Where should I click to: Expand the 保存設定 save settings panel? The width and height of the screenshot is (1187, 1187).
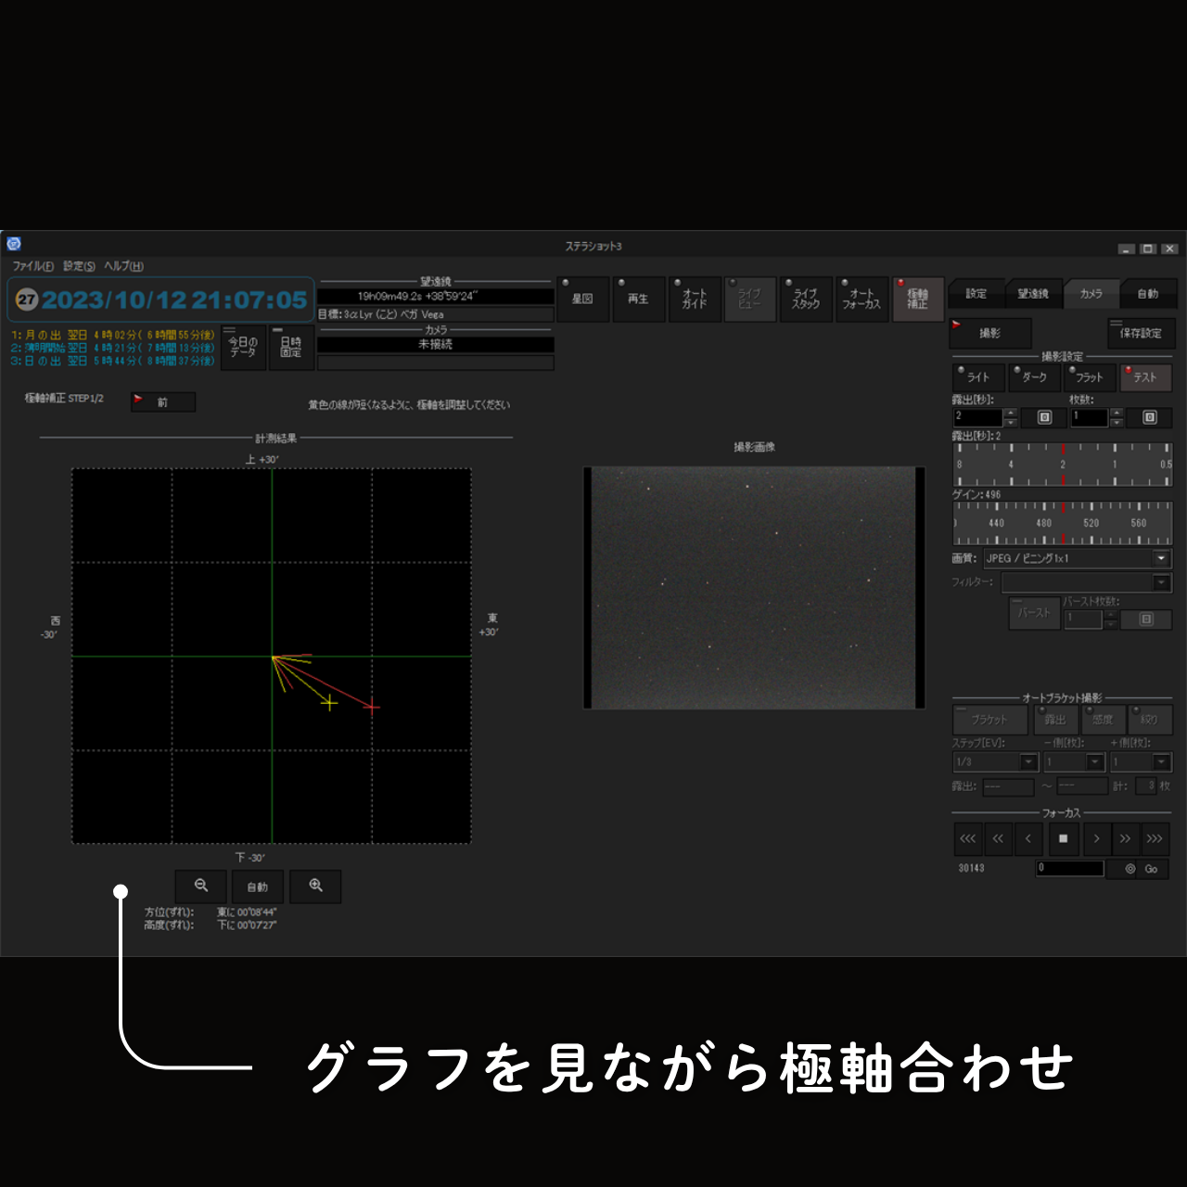click(1141, 333)
